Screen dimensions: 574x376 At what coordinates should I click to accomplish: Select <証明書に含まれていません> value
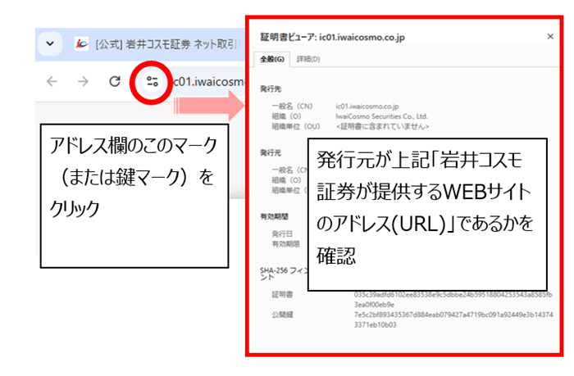(383, 126)
